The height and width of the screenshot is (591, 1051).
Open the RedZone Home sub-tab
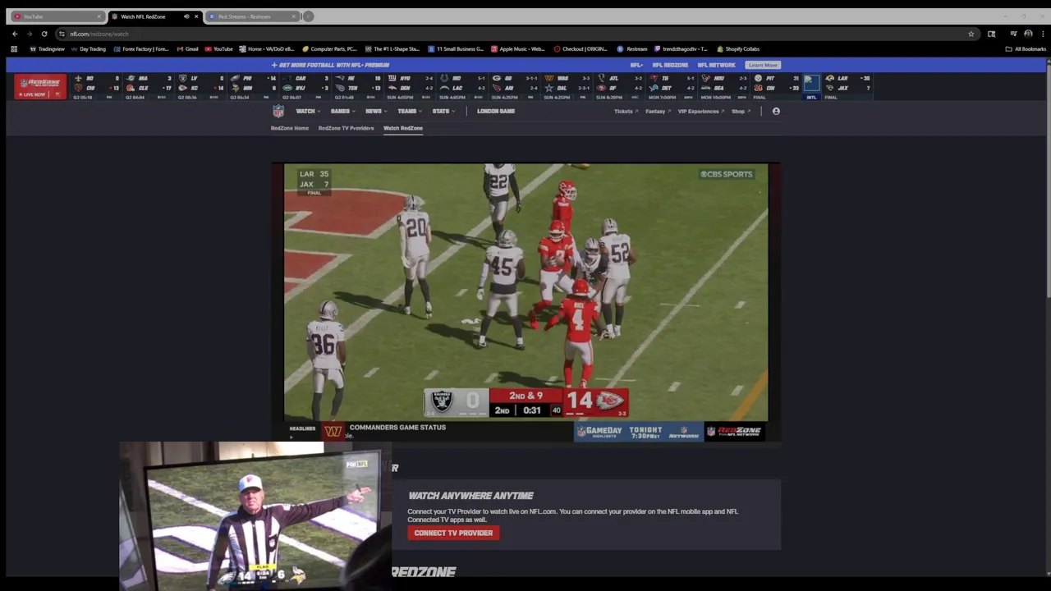coord(290,128)
